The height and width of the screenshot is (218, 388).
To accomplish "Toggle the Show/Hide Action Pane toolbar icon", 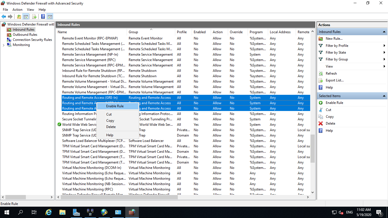I will point(50,16).
